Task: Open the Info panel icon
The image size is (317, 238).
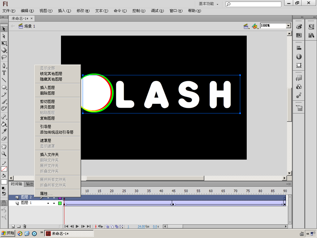Action: point(299,57)
